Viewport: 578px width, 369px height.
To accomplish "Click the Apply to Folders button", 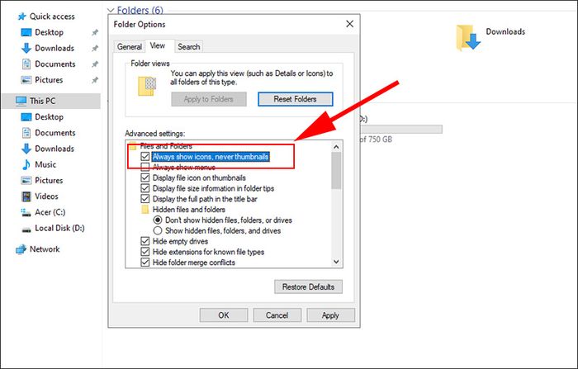I will [x=209, y=99].
